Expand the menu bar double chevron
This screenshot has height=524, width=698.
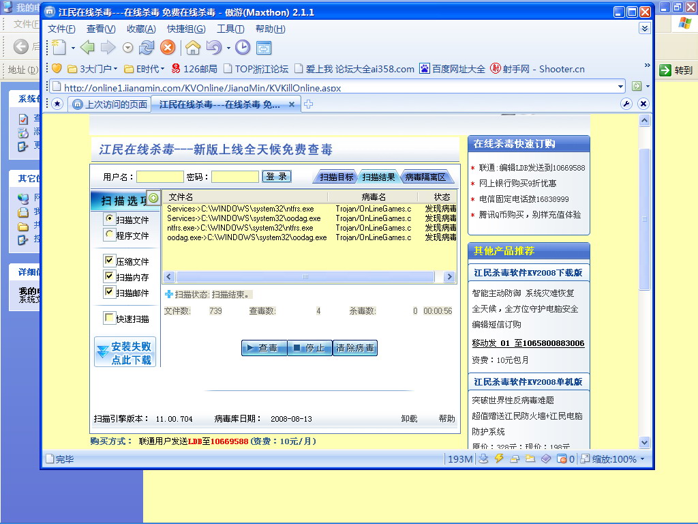tap(645, 29)
